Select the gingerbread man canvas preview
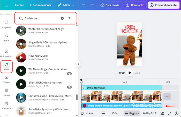Screen dimensions: 181x117 [x=130, y=44]
